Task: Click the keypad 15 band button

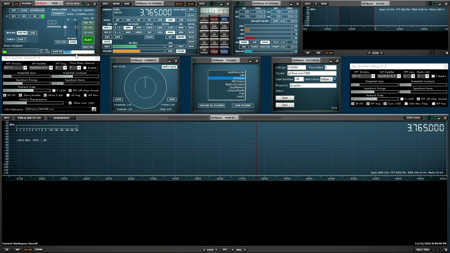Action: (204, 50)
